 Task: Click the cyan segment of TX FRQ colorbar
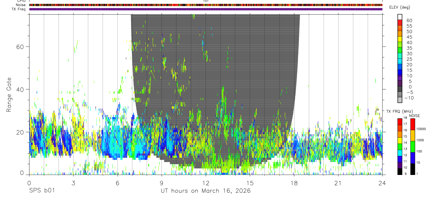[400, 153]
